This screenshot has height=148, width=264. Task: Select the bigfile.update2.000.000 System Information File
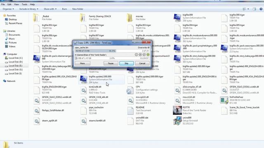click(102, 79)
